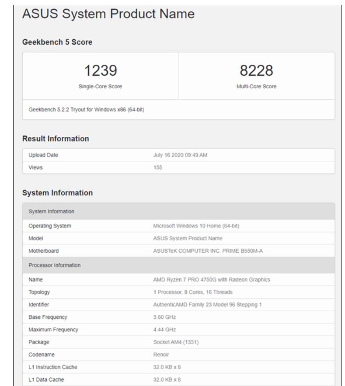345x386 pixels.
Task: Click the Codename label
Action: 42,355
